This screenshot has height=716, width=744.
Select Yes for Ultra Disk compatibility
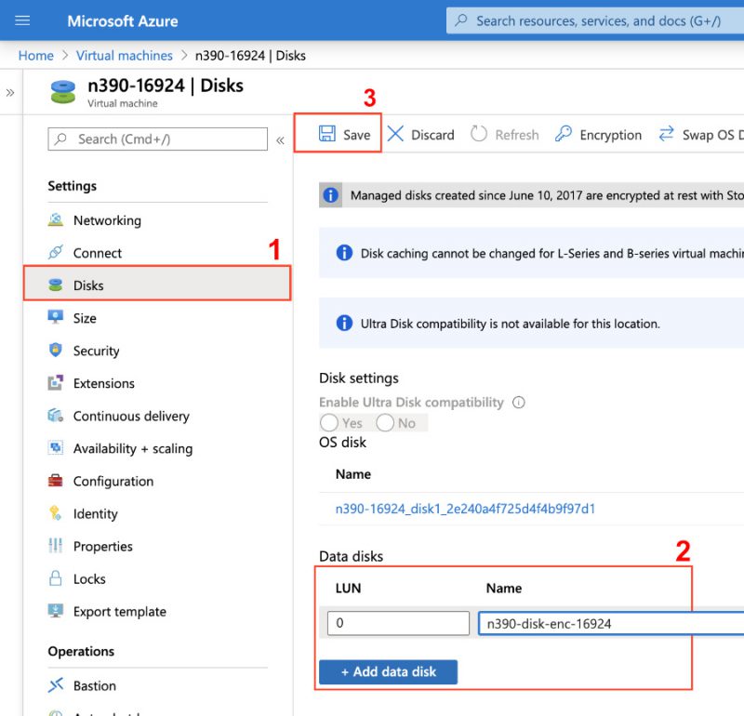coord(329,423)
